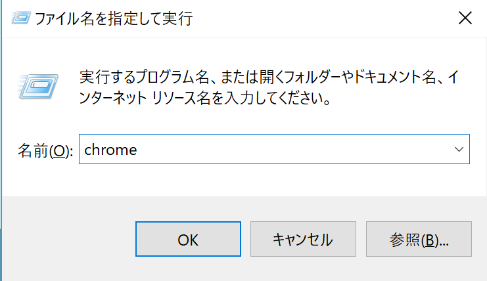Screen dimensions: 487x281
Task: Open file browser with 参照(B)... button
Action: [418, 239]
